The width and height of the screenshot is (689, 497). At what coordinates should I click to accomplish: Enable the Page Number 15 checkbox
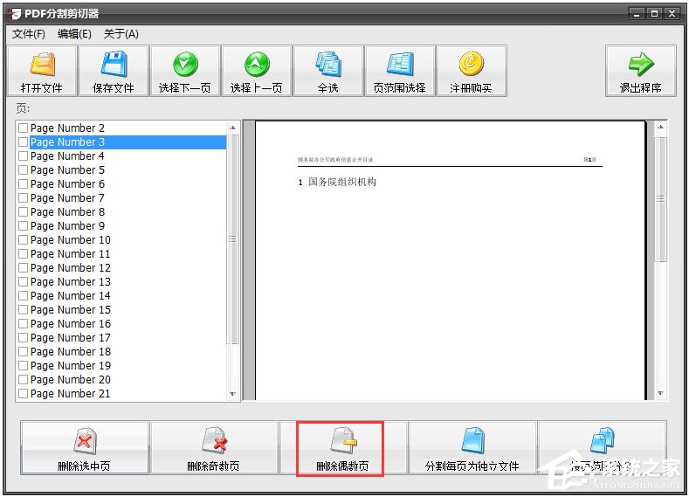[x=23, y=310]
